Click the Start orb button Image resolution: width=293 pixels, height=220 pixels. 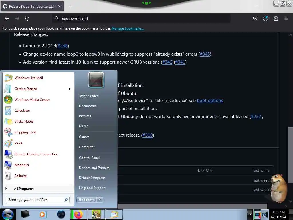(8, 214)
